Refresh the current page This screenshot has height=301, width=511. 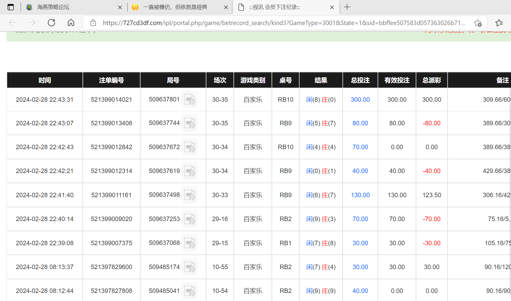tap(52, 23)
